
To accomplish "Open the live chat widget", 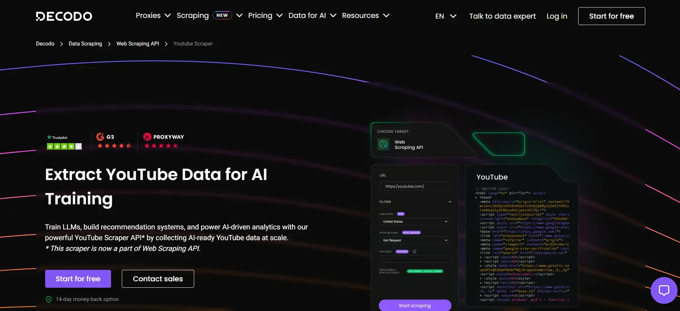I will click(664, 290).
